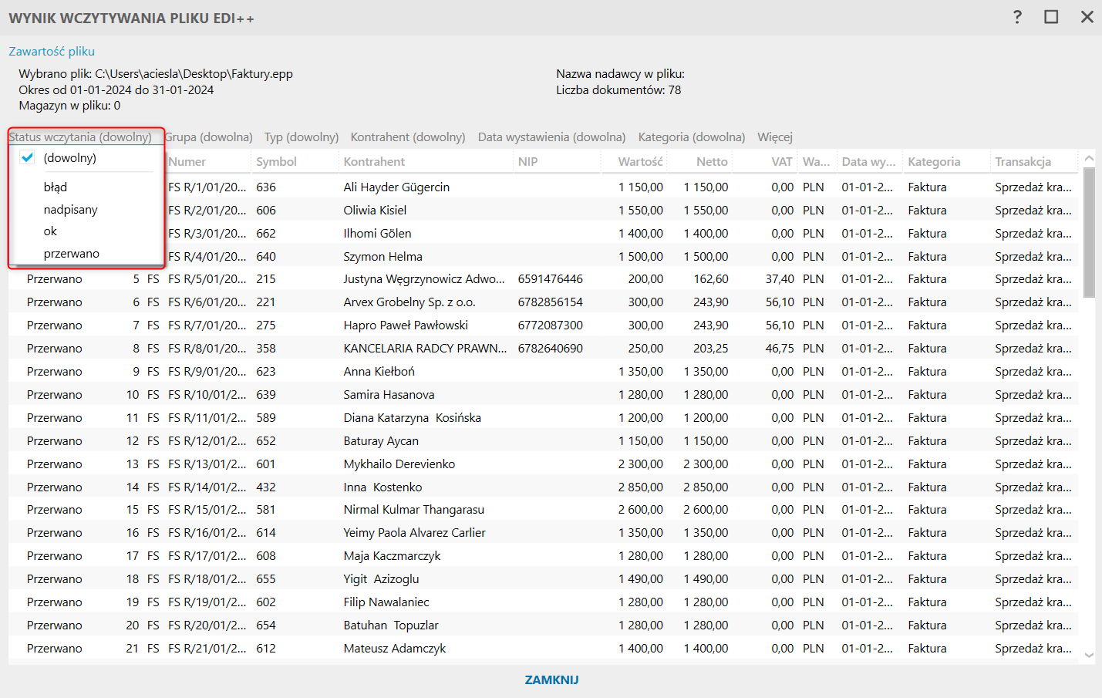Click the NIP column header
Viewport: 1102px width, 698px height.
(528, 162)
